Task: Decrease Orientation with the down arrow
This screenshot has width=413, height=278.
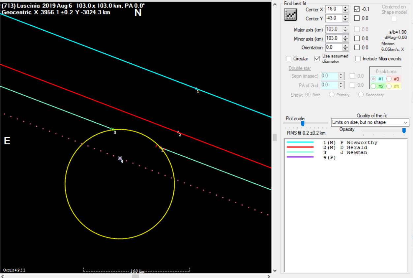Action: coord(345,50)
